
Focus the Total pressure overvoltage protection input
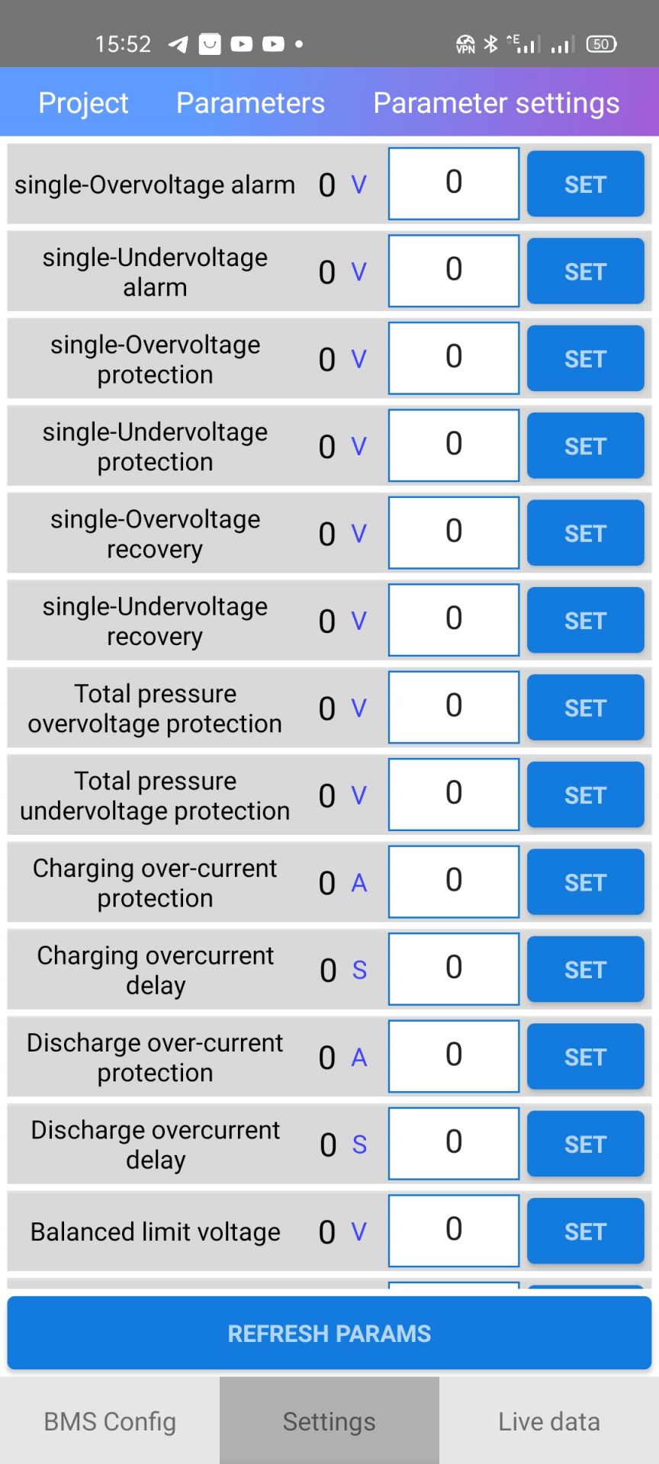[454, 707]
